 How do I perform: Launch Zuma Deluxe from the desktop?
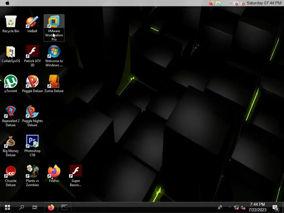pyautogui.click(x=54, y=84)
